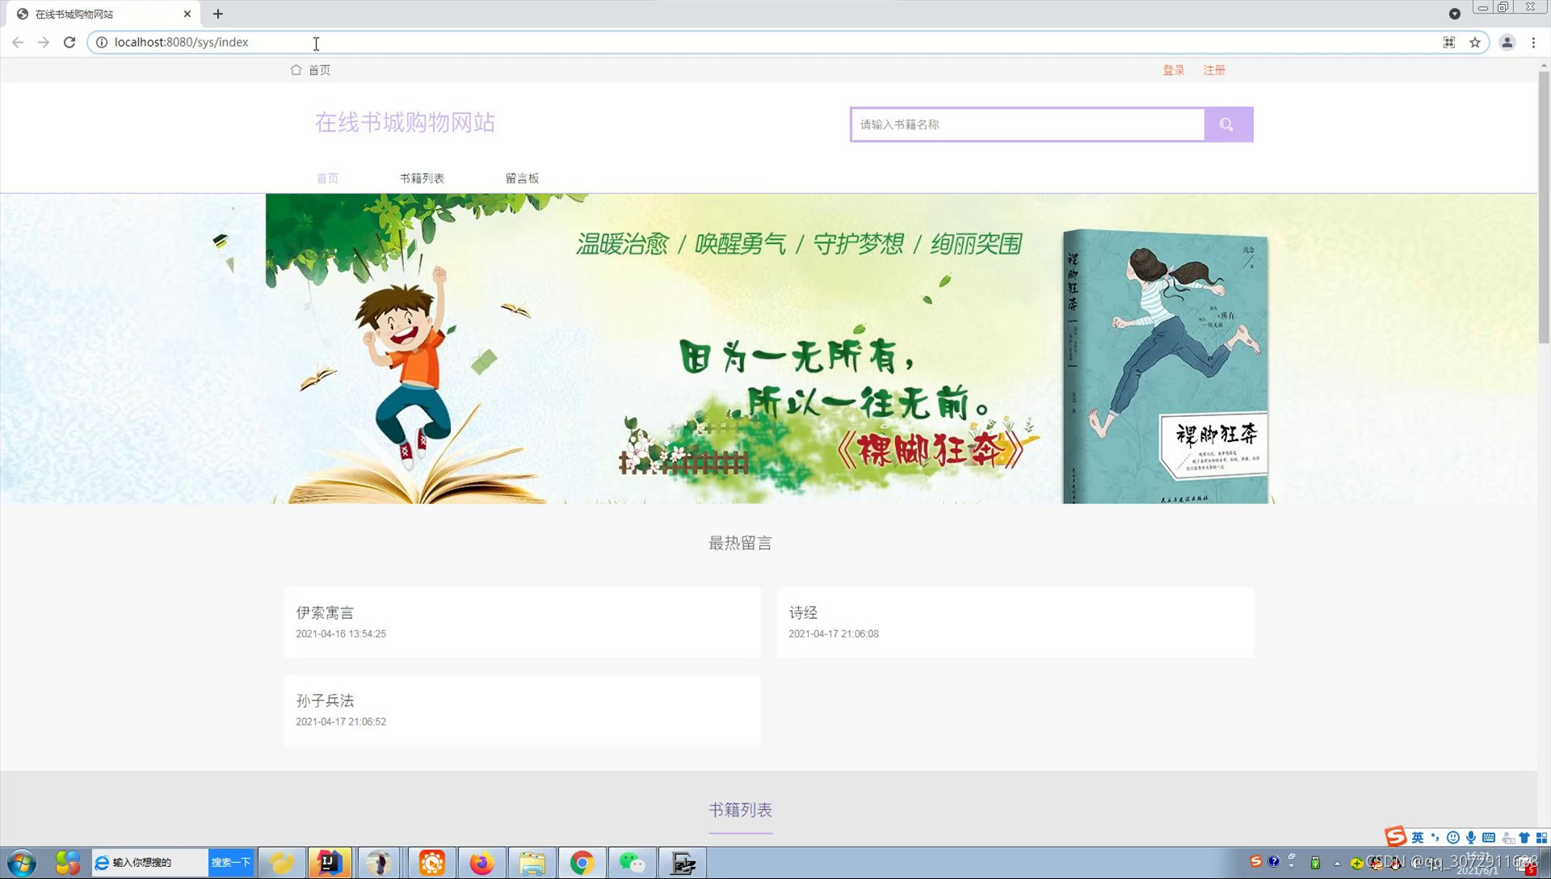Click the taskbar 输入你想搜的 search box
Screen dimensions: 1551x879
pos(150,863)
